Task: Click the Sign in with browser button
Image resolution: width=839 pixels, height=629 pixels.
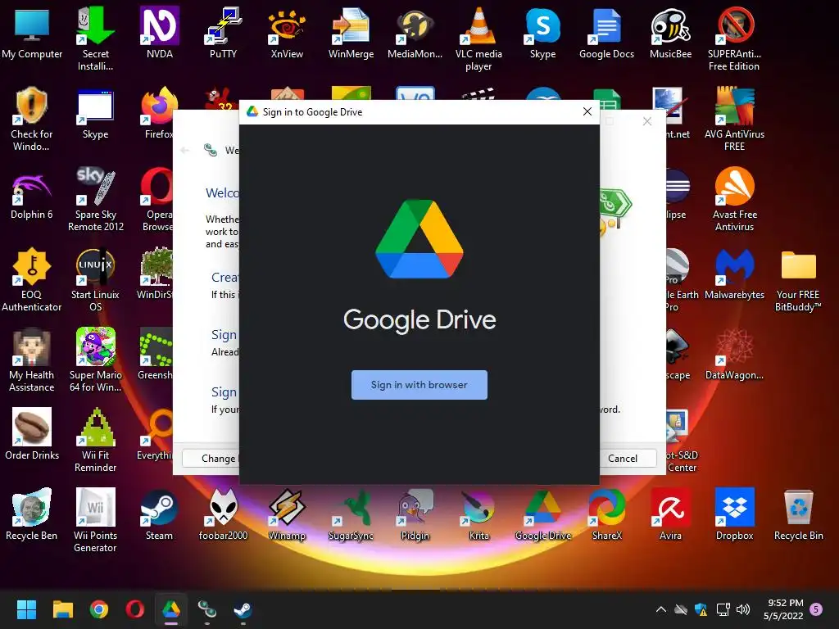Action: 419,385
